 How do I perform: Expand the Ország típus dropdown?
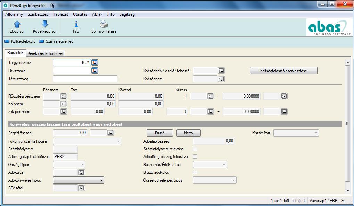(82, 165)
